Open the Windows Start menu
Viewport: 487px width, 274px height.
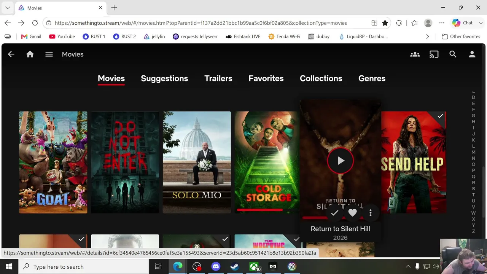(9, 267)
